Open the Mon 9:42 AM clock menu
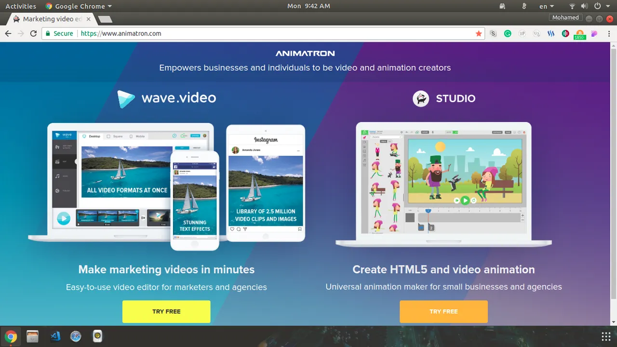617x347 pixels. tap(308, 6)
